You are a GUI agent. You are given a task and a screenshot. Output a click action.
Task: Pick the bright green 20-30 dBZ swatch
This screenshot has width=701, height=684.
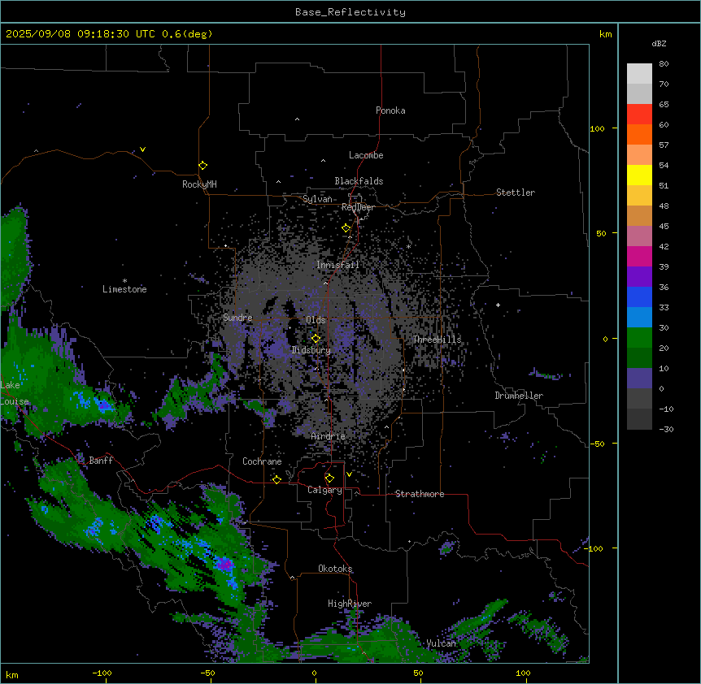pos(639,338)
